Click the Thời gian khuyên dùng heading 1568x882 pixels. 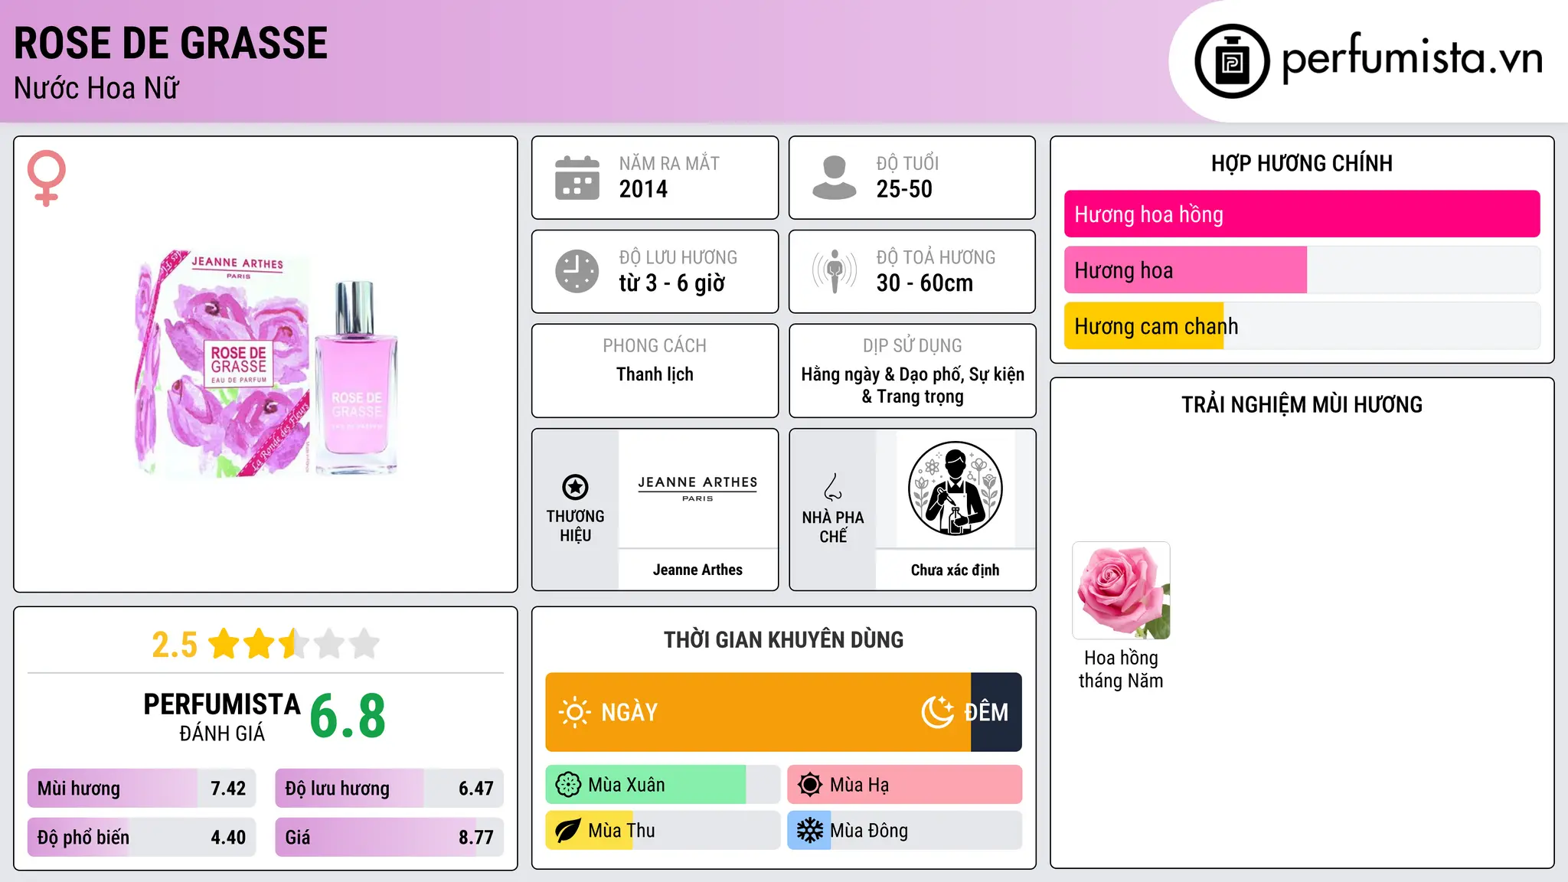coord(783,639)
